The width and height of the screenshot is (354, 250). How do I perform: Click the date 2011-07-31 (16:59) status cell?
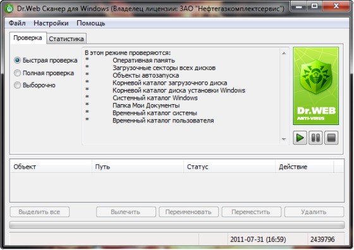pyautogui.click(x=267, y=239)
